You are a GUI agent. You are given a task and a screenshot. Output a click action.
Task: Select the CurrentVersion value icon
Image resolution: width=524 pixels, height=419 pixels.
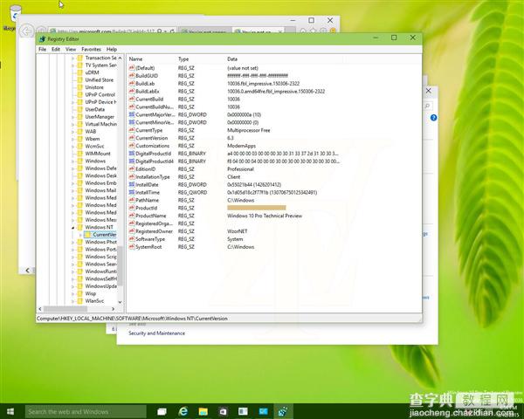[132, 138]
